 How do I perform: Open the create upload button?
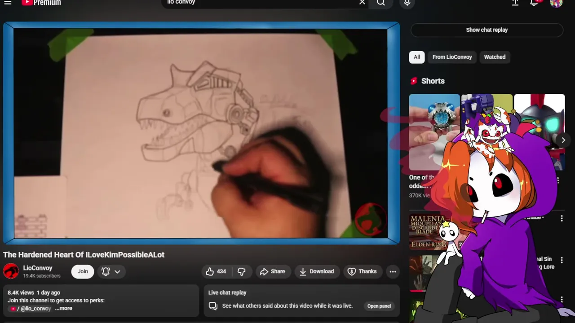(515, 3)
